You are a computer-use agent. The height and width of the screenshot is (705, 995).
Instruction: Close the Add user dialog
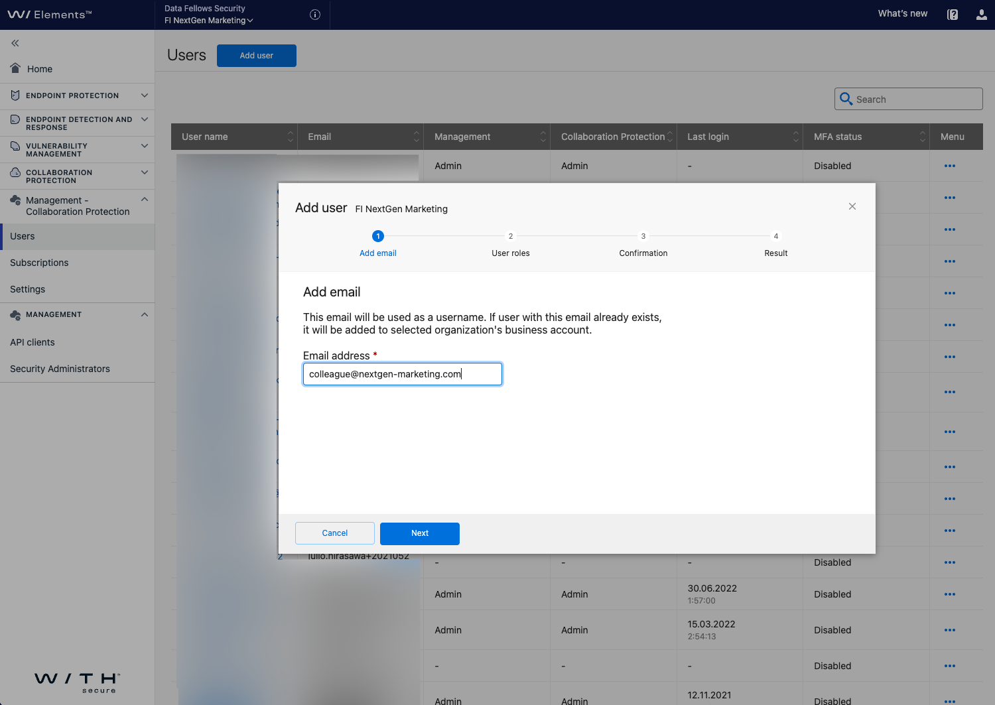coord(852,206)
